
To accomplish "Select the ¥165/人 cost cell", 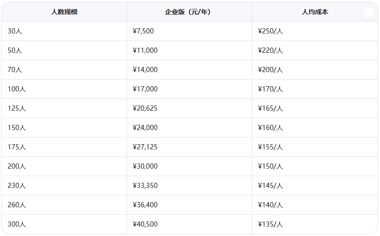I will point(315,108).
